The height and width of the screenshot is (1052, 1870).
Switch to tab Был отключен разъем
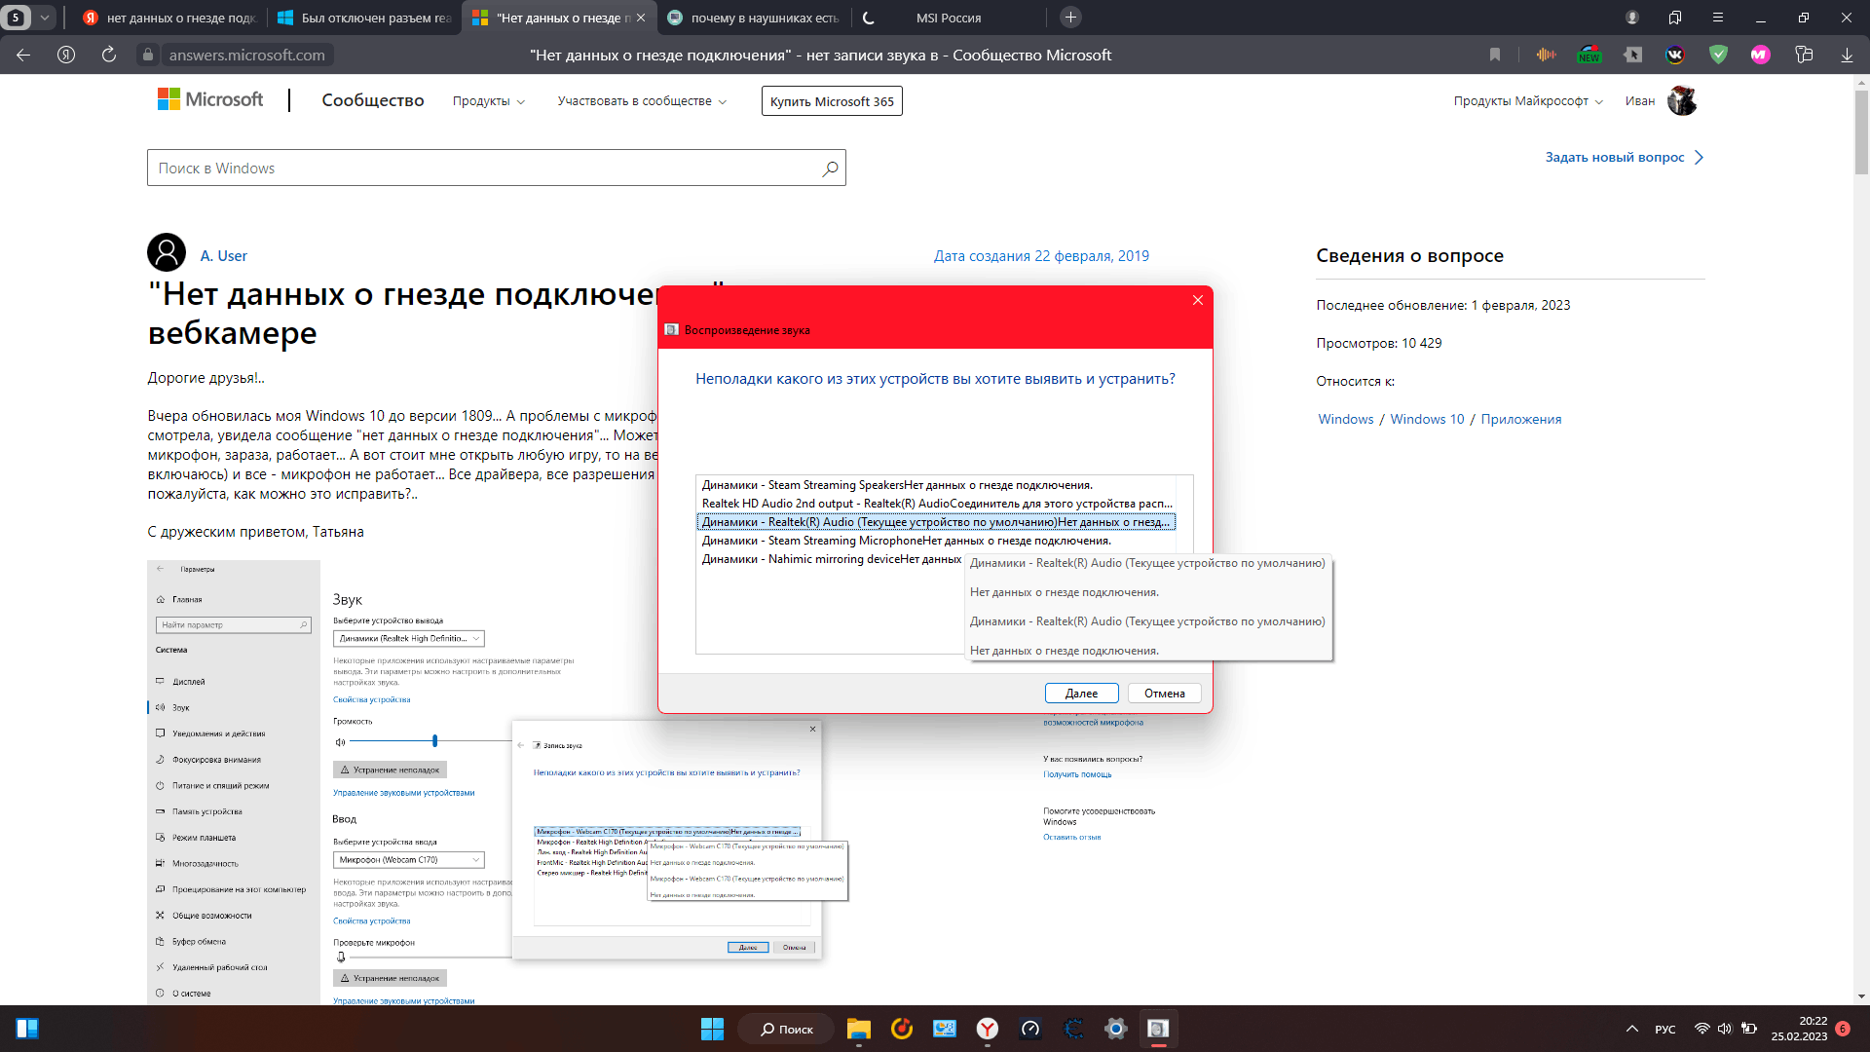click(x=363, y=18)
